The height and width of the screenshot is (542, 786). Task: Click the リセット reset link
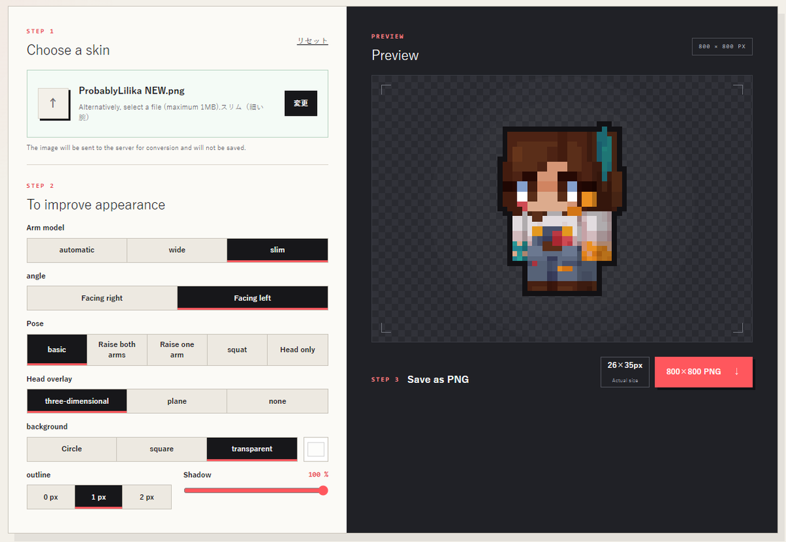tap(312, 41)
